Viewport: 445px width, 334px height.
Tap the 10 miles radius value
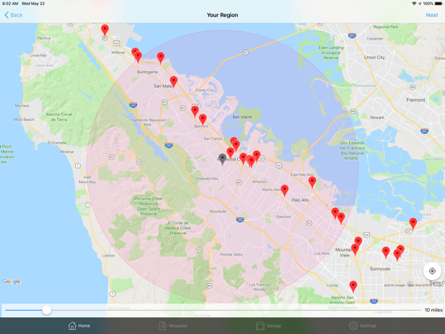tap(433, 310)
